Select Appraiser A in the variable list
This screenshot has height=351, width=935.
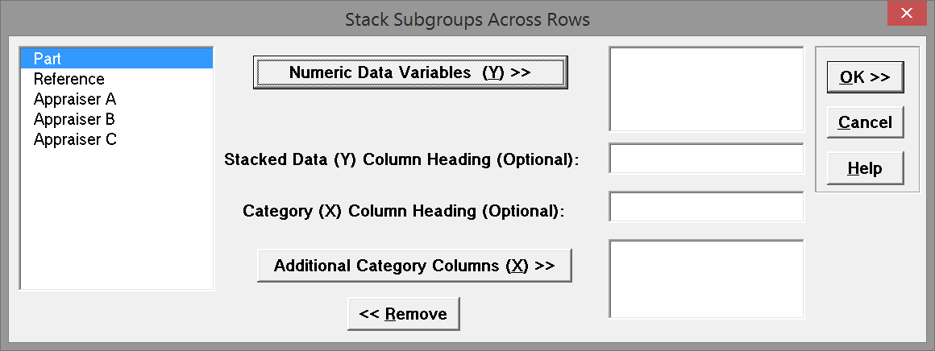75,99
